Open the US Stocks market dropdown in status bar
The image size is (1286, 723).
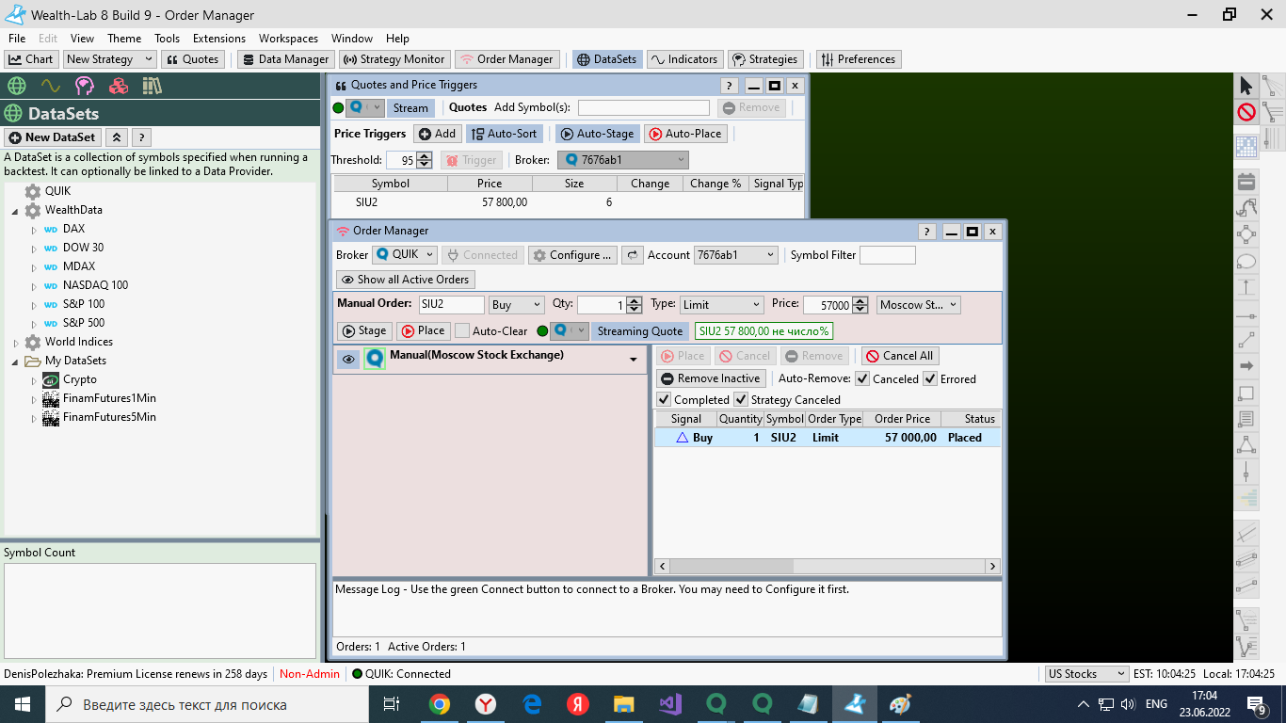point(1086,674)
